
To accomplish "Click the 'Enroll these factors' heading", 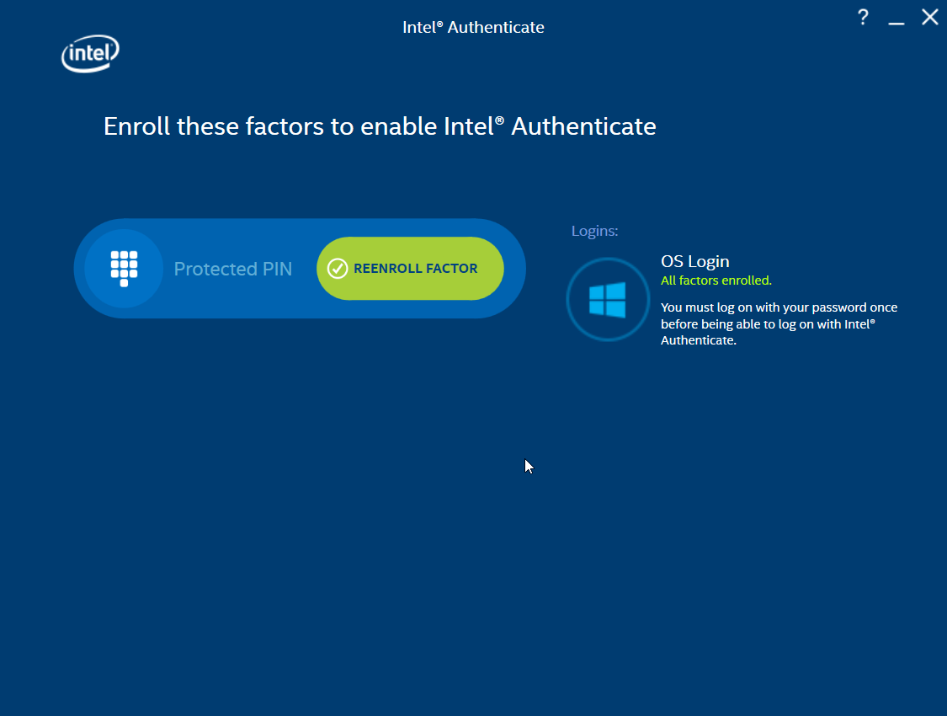I will tap(380, 126).
